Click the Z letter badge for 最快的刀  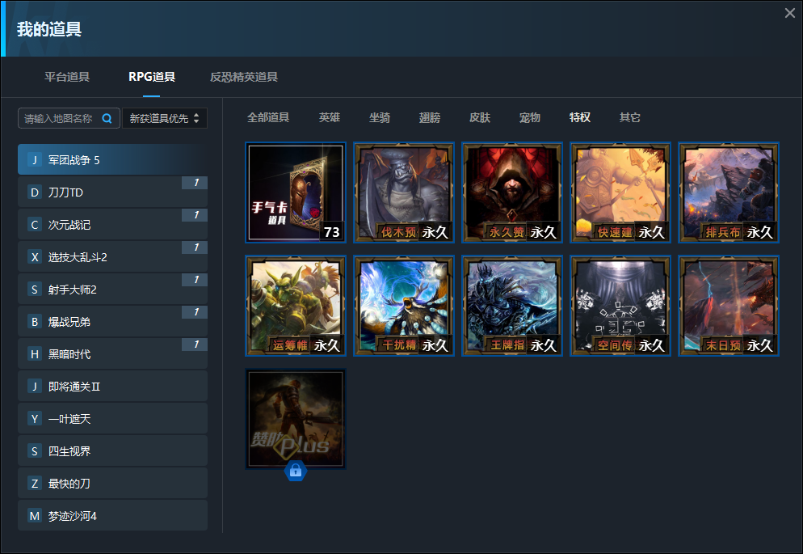point(34,483)
